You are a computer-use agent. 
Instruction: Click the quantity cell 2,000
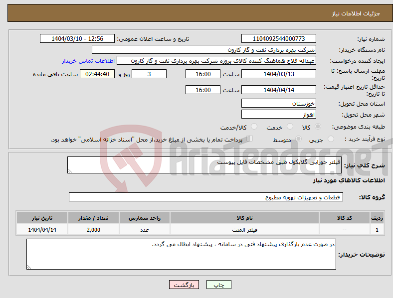(x=93, y=230)
